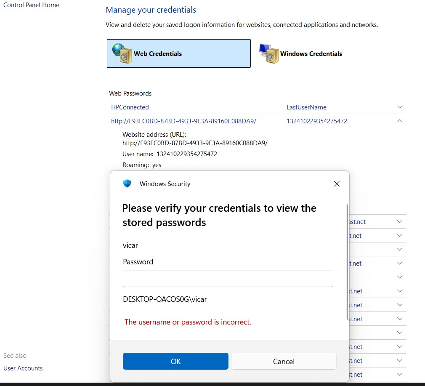Screen dimensions: 425x386
Task: Switch to the Windows Credentials tab
Action: pyautogui.click(x=300, y=53)
